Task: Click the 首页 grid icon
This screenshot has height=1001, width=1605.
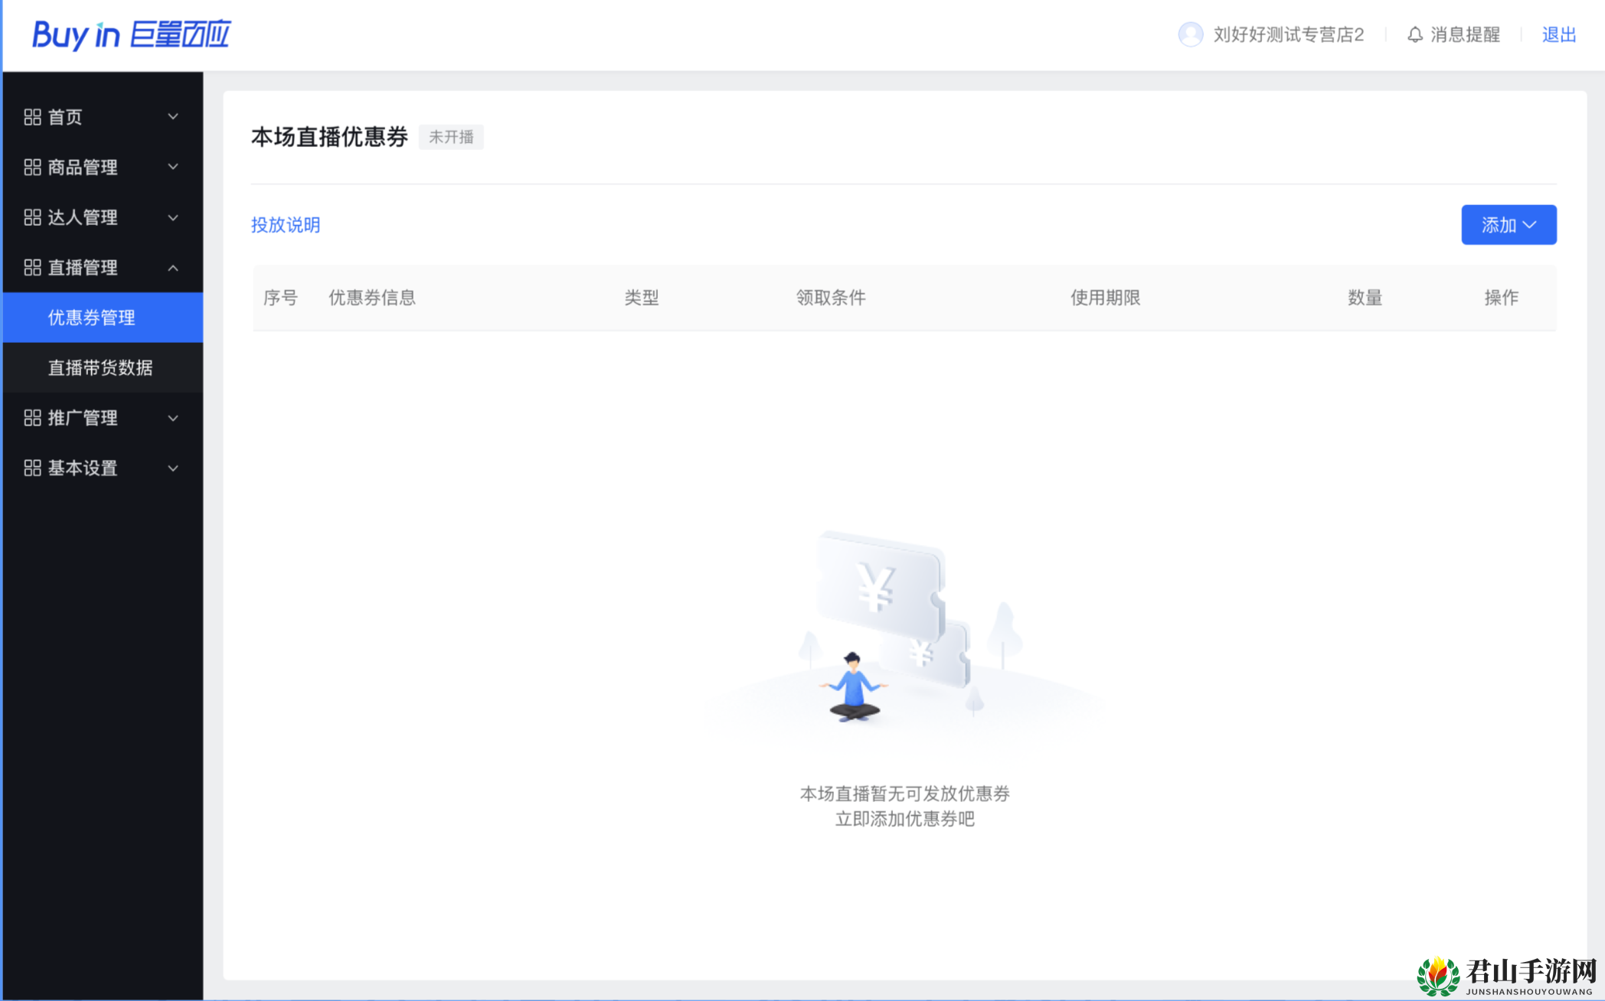Action: pyautogui.click(x=32, y=117)
